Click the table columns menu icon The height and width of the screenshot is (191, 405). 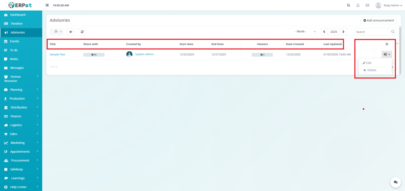(387, 44)
